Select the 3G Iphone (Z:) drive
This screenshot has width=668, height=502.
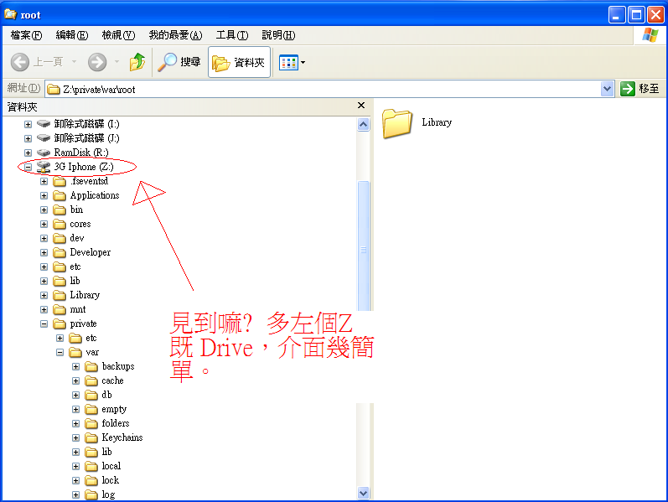pyautogui.click(x=82, y=167)
